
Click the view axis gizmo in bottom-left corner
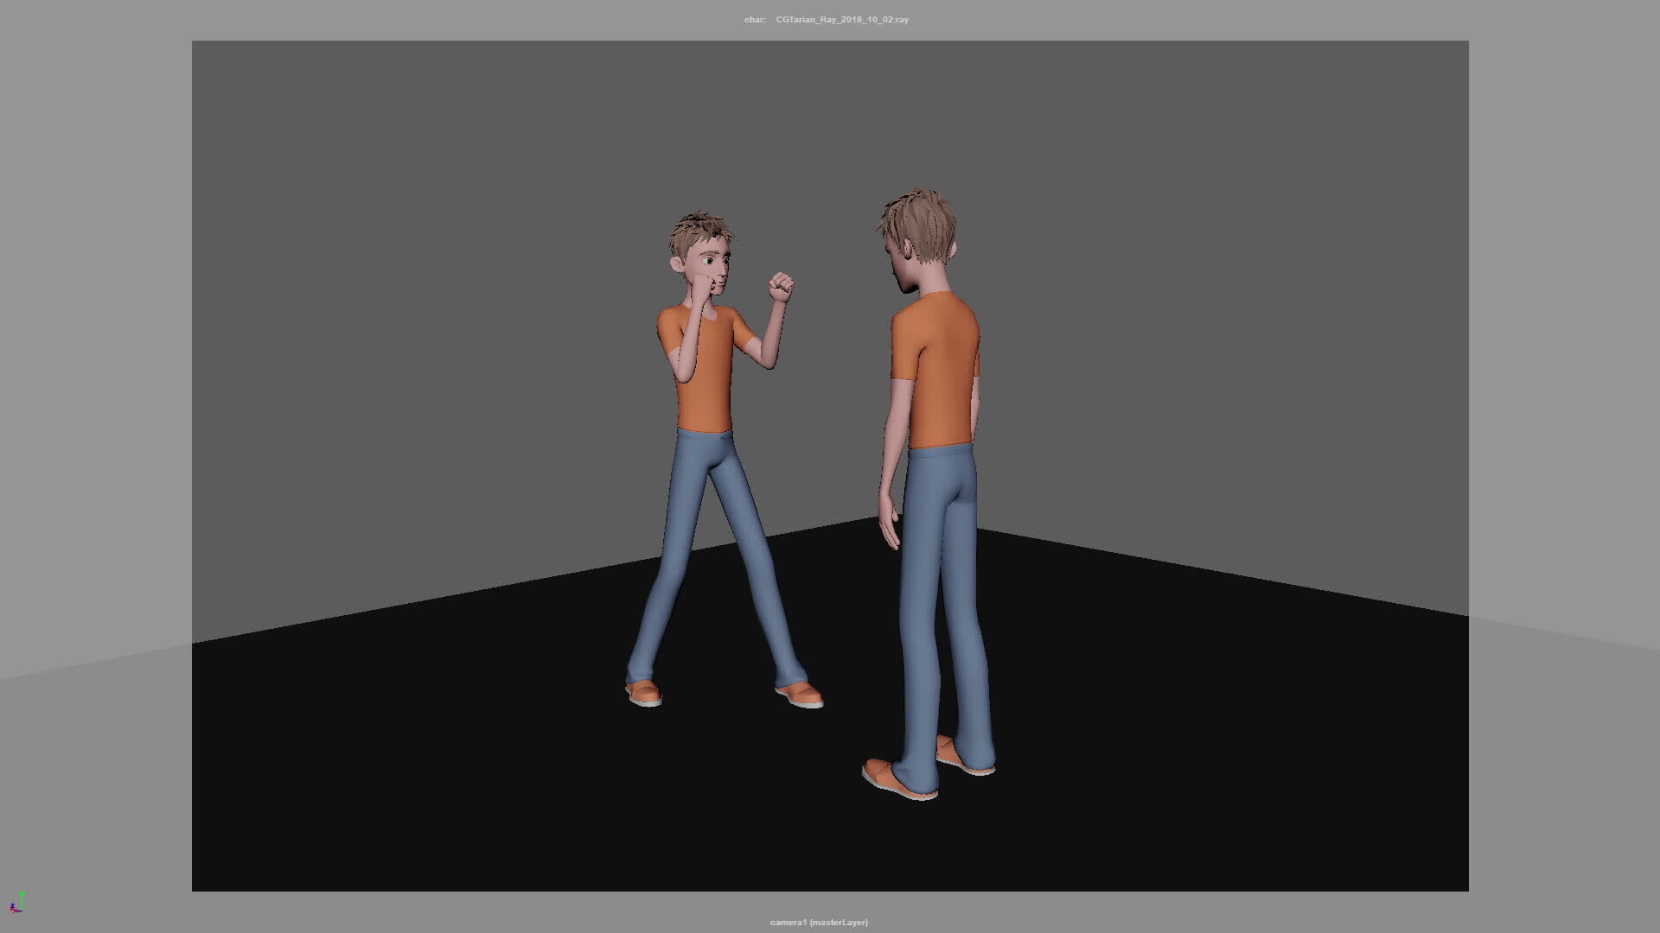pos(19,905)
